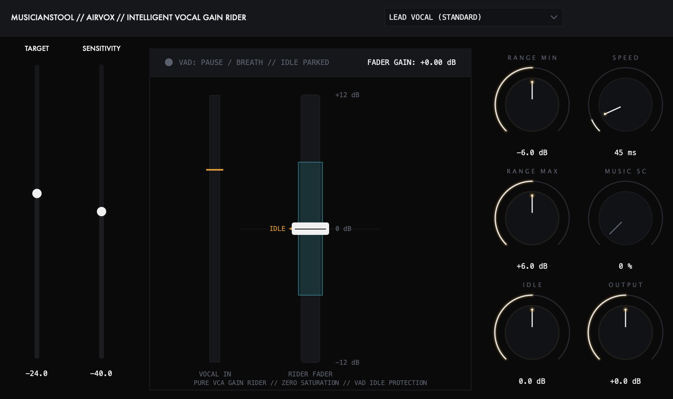Click the Range Min knob

532,105
